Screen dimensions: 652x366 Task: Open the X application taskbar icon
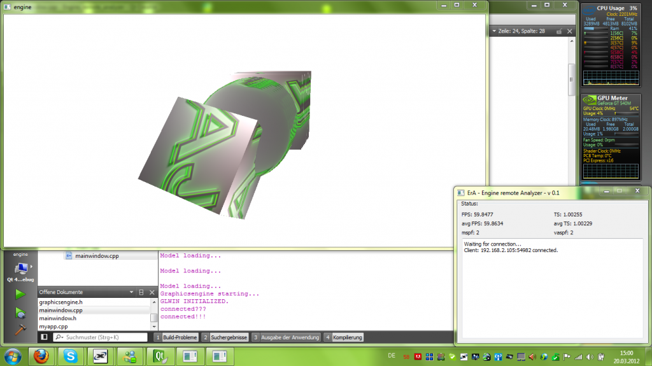[100, 356]
